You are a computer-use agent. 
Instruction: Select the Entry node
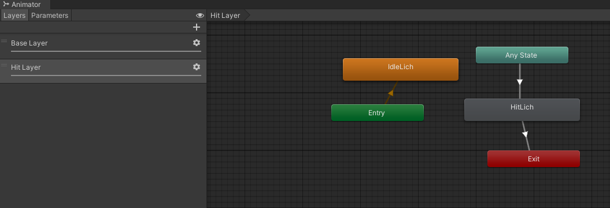[378, 113]
